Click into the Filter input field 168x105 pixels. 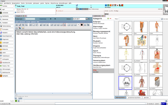pos(140,19)
